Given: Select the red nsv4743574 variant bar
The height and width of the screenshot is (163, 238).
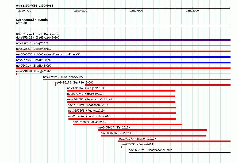Looking at the screenshot, I should pos(128,124).
